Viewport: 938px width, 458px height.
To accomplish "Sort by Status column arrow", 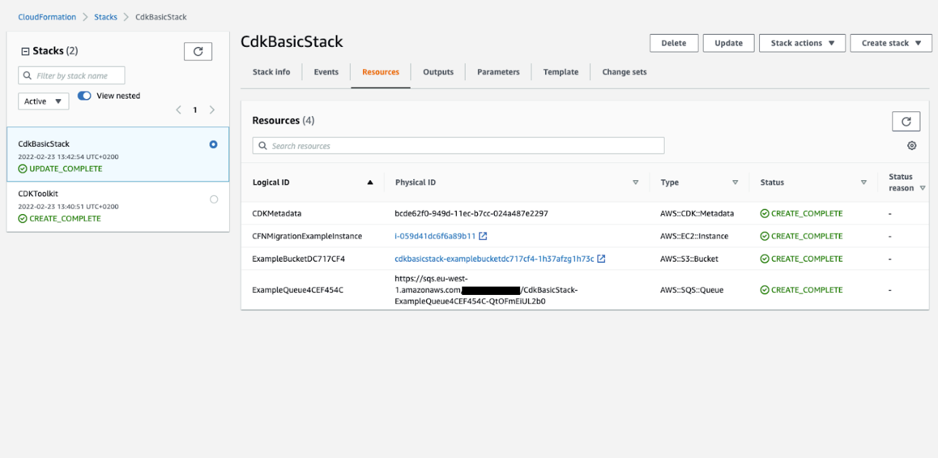I will (864, 182).
